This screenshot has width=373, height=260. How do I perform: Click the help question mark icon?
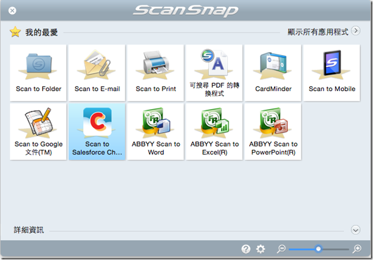[x=246, y=249]
